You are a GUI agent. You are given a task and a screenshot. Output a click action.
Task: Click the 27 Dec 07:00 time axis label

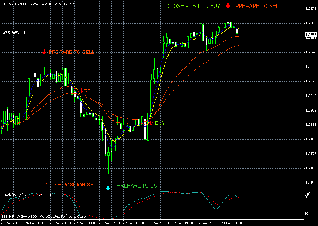(x=109, y=223)
